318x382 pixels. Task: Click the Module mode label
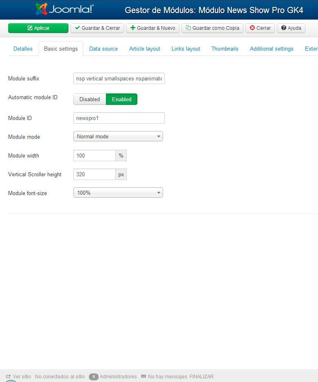pyautogui.click(x=24, y=137)
